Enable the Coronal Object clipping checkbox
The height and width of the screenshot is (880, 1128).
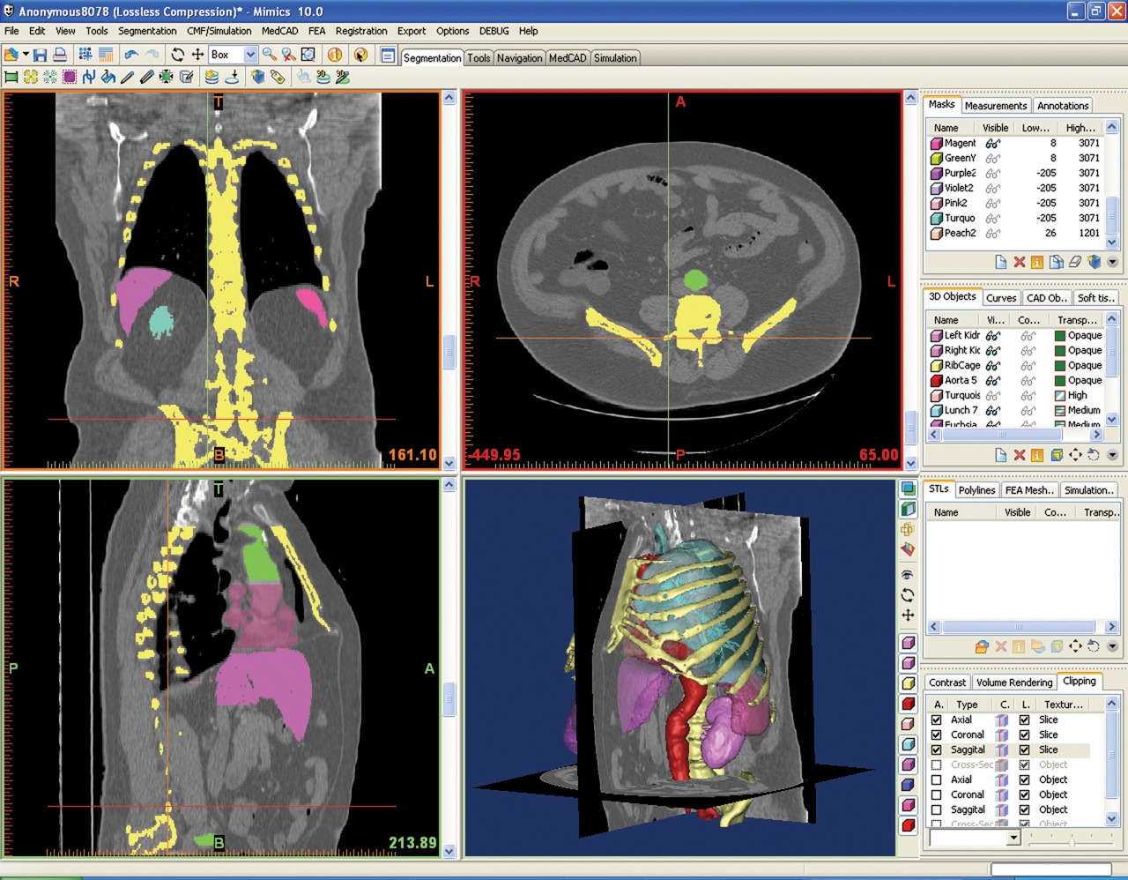pyautogui.click(x=937, y=794)
